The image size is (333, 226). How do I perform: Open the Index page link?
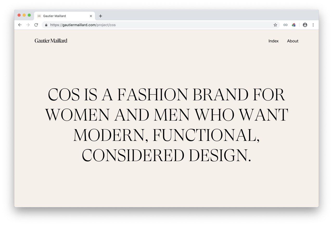[x=273, y=41]
